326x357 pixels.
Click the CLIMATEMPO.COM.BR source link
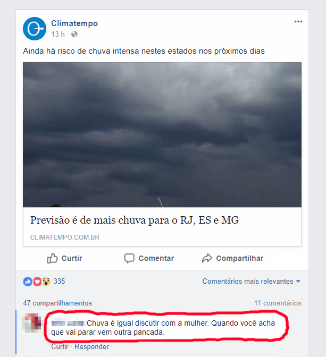point(65,237)
